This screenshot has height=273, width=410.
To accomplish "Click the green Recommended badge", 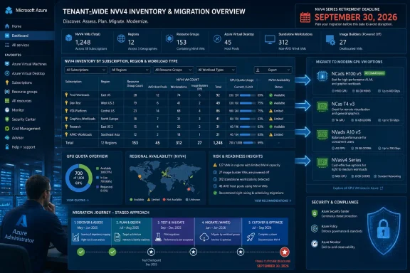I will pos(374,73).
